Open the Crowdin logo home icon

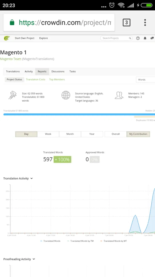pos(7,38)
